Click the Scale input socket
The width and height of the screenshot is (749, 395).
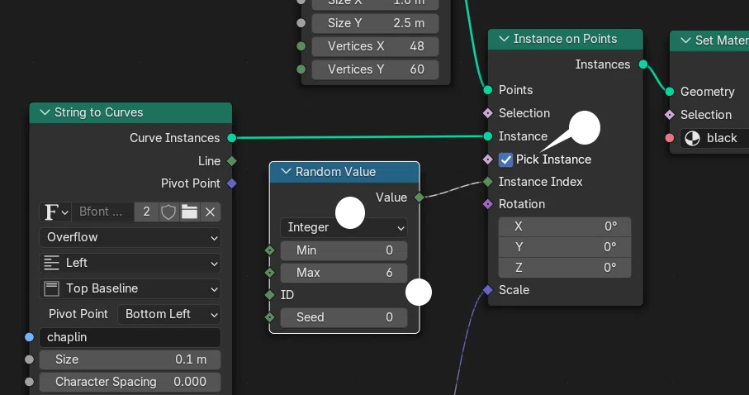pos(488,290)
